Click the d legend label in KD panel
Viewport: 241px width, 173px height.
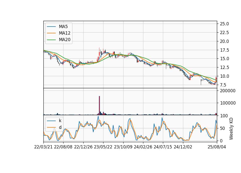pyautogui.click(x=60, y=127)
